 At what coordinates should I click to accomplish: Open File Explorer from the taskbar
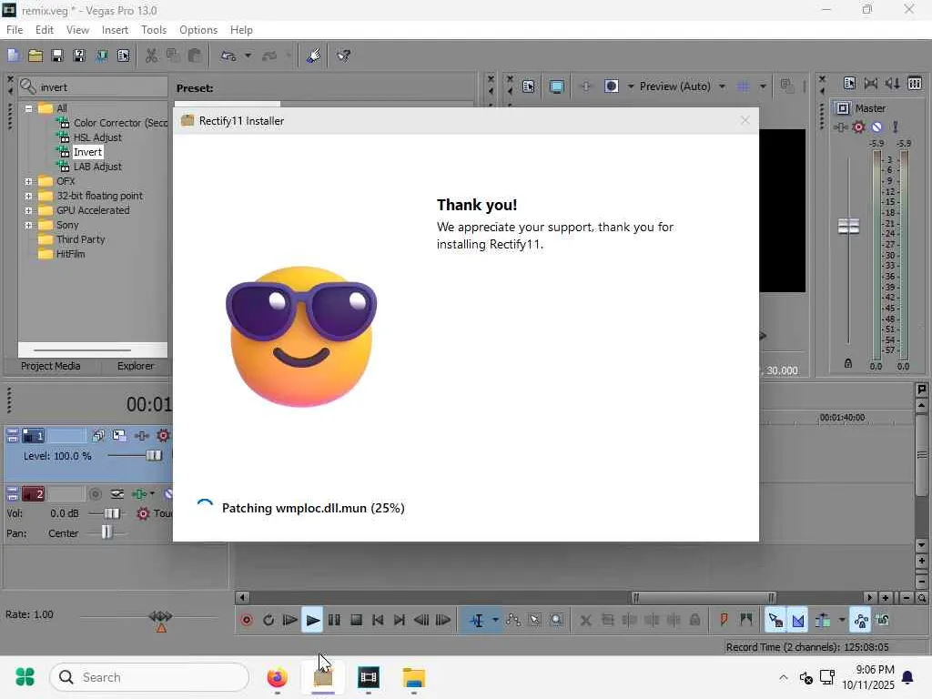click(x=414, y=677)
